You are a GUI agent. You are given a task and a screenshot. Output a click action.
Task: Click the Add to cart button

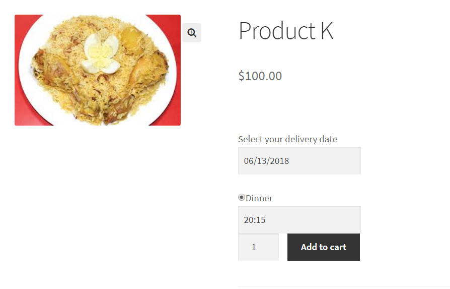click(x=324, y=247)
